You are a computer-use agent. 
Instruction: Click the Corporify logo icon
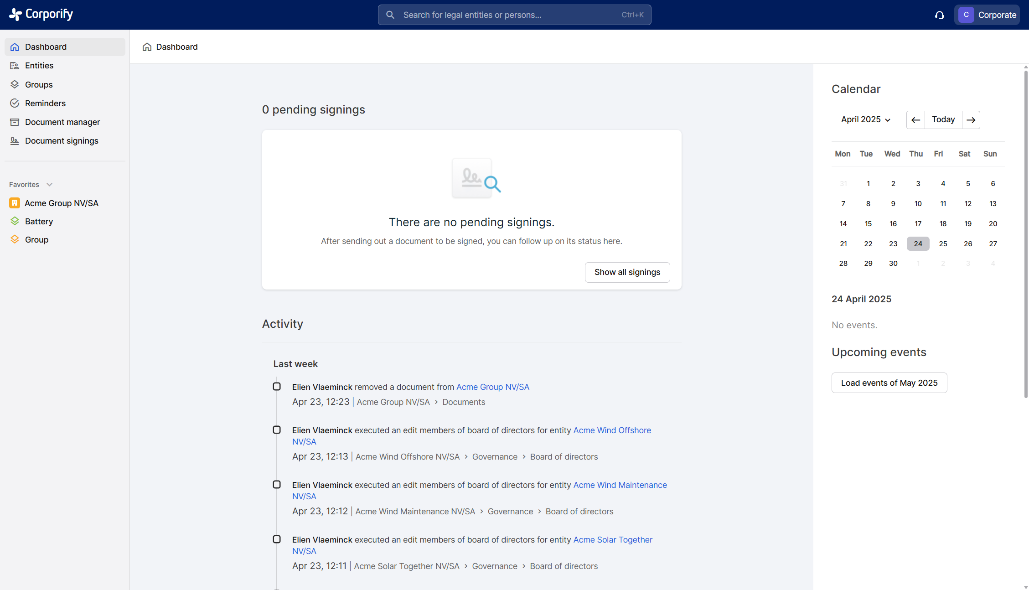15,15
